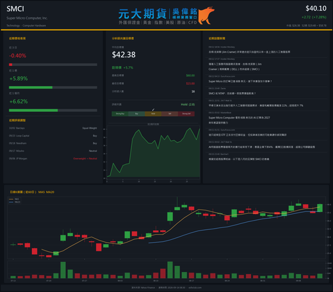Click the $60.00 highest target price
This screenshot has width=333, height=292.
190,75
